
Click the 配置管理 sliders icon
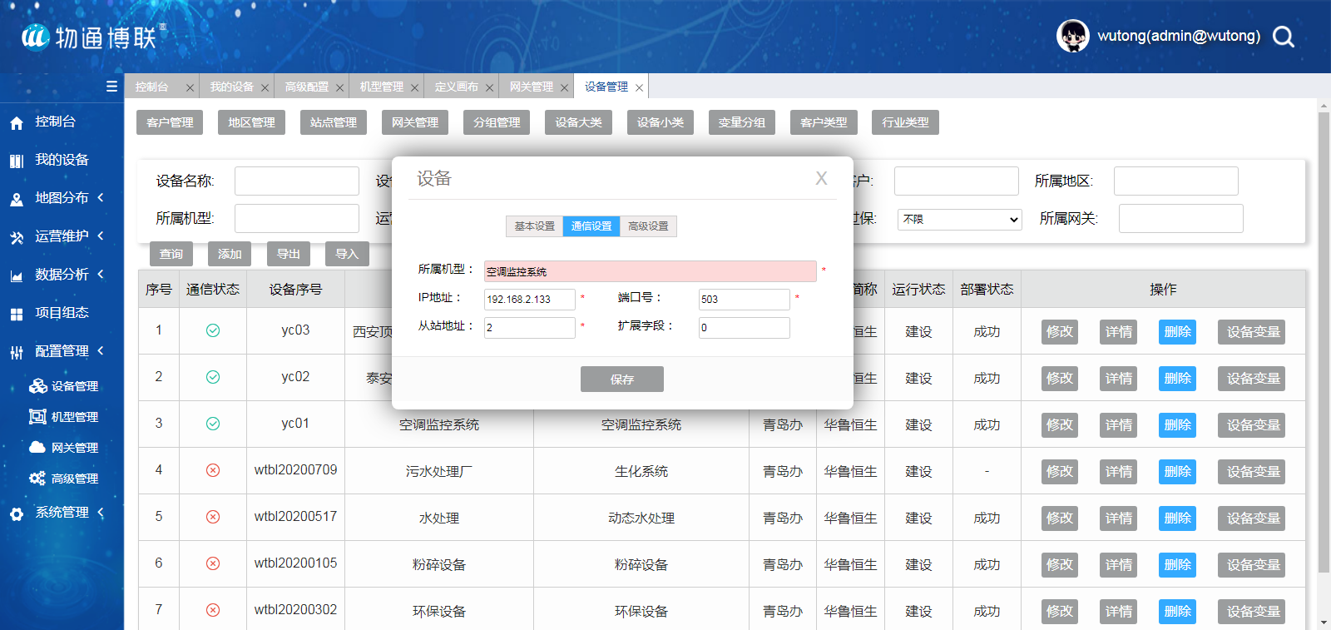click(17, 353)
